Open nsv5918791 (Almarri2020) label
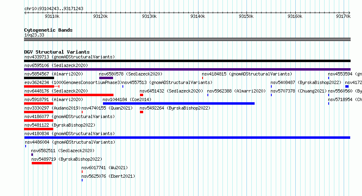This screenshot has width=362, height=196. 54,99
